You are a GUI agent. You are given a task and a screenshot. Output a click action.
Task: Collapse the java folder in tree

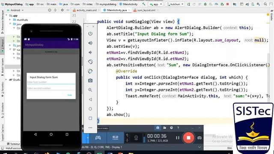pyautogui.click(x=10, y=24)
